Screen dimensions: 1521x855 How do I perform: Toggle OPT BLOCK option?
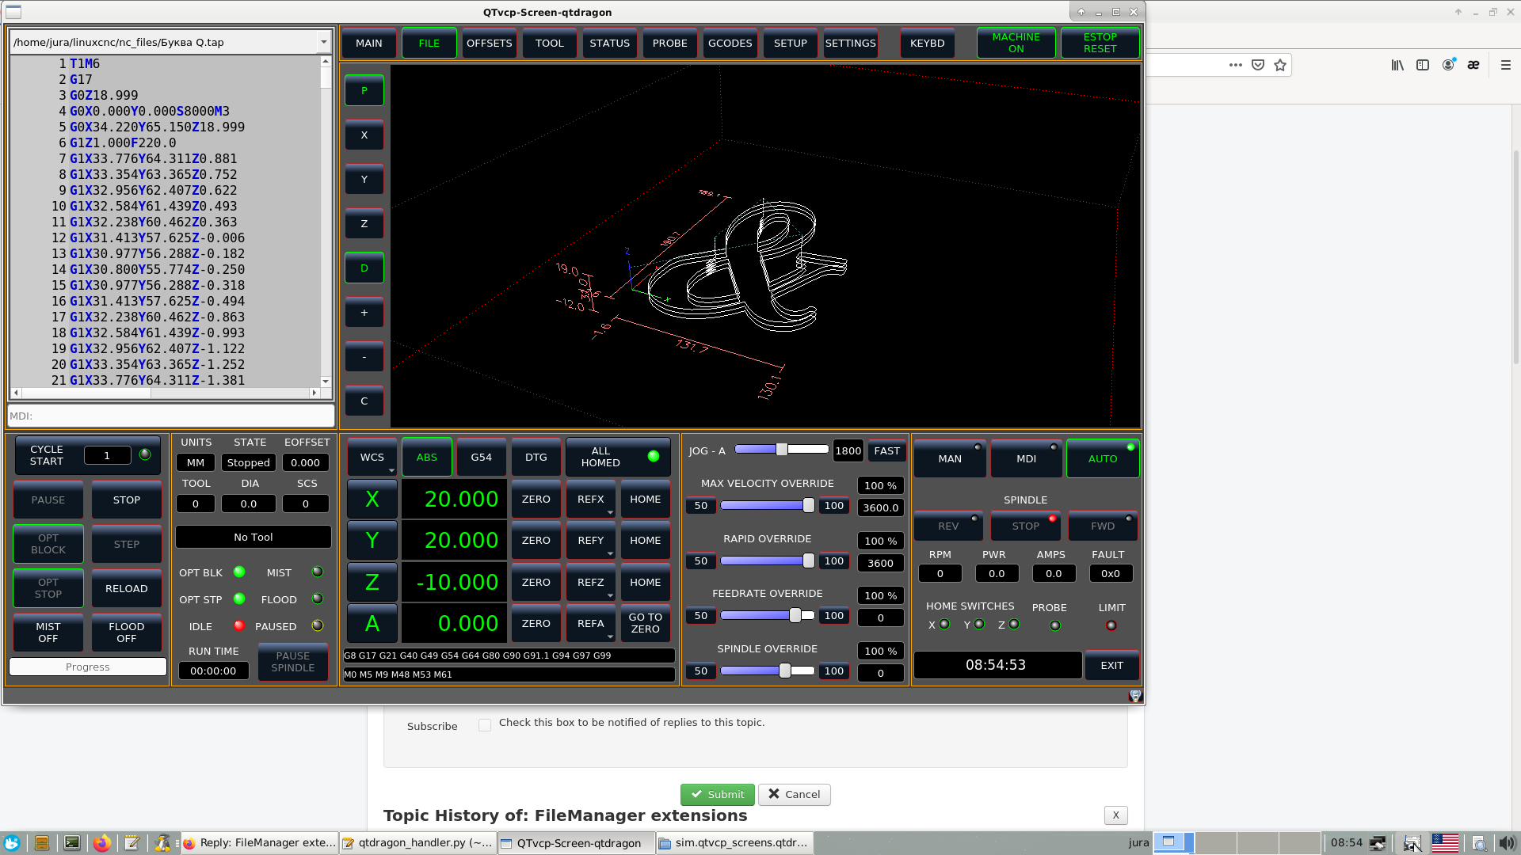pos(48,544)
